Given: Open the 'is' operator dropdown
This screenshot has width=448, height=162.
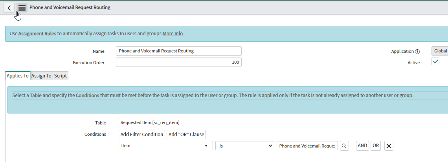Looking at the screenshot, I should [245, 146].
